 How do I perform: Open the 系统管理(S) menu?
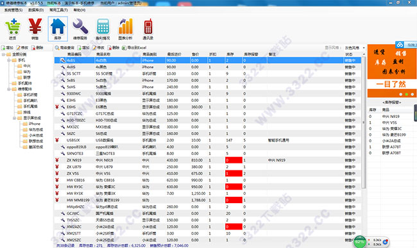[13, 10]
